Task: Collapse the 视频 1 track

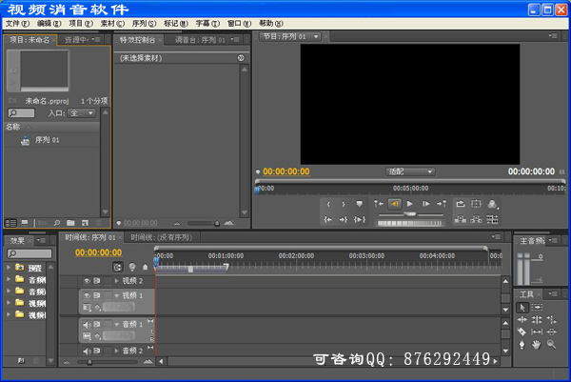Action: coord(116,295)
